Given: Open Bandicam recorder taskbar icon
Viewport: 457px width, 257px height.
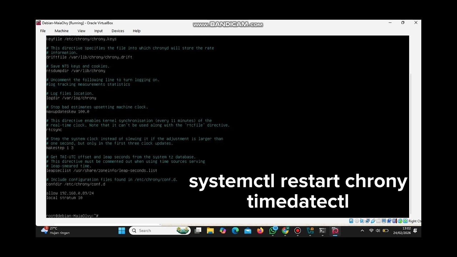Looking at the screenshot, I should pos(297,231).
